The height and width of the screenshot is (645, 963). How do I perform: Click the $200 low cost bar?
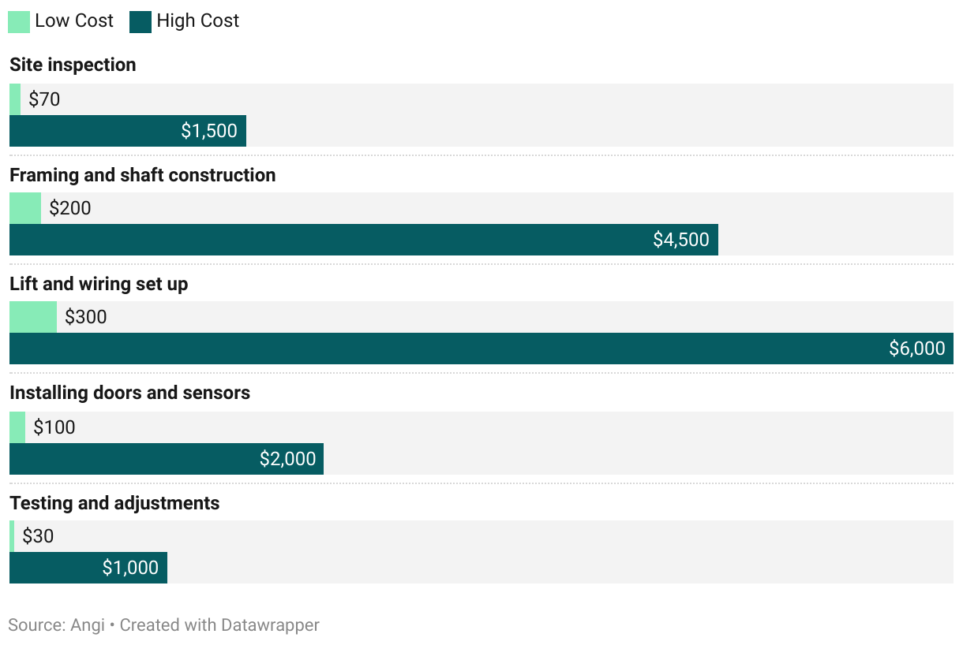click(25, 208)
